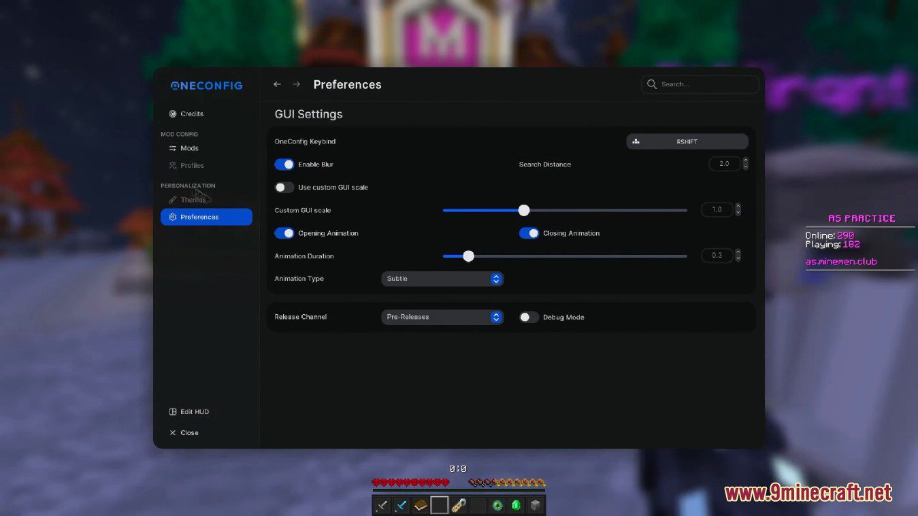918x516 pixels.
Task: Click the Mods sliders icon in sidebar
Action: pos(173,148)
